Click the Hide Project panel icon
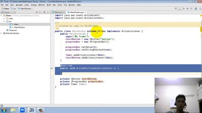This screenshot has width=202, height=113. click(x=48, y=12)
